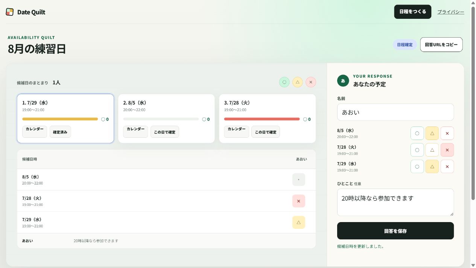Select the yellow triangle legend filter
The width and height of the screenshot is (476, 268).
coord(298,82)
